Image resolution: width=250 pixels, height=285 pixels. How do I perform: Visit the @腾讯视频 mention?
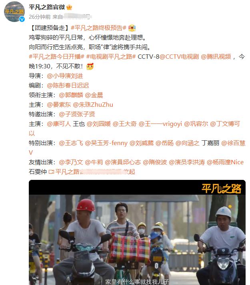point(216,57)
